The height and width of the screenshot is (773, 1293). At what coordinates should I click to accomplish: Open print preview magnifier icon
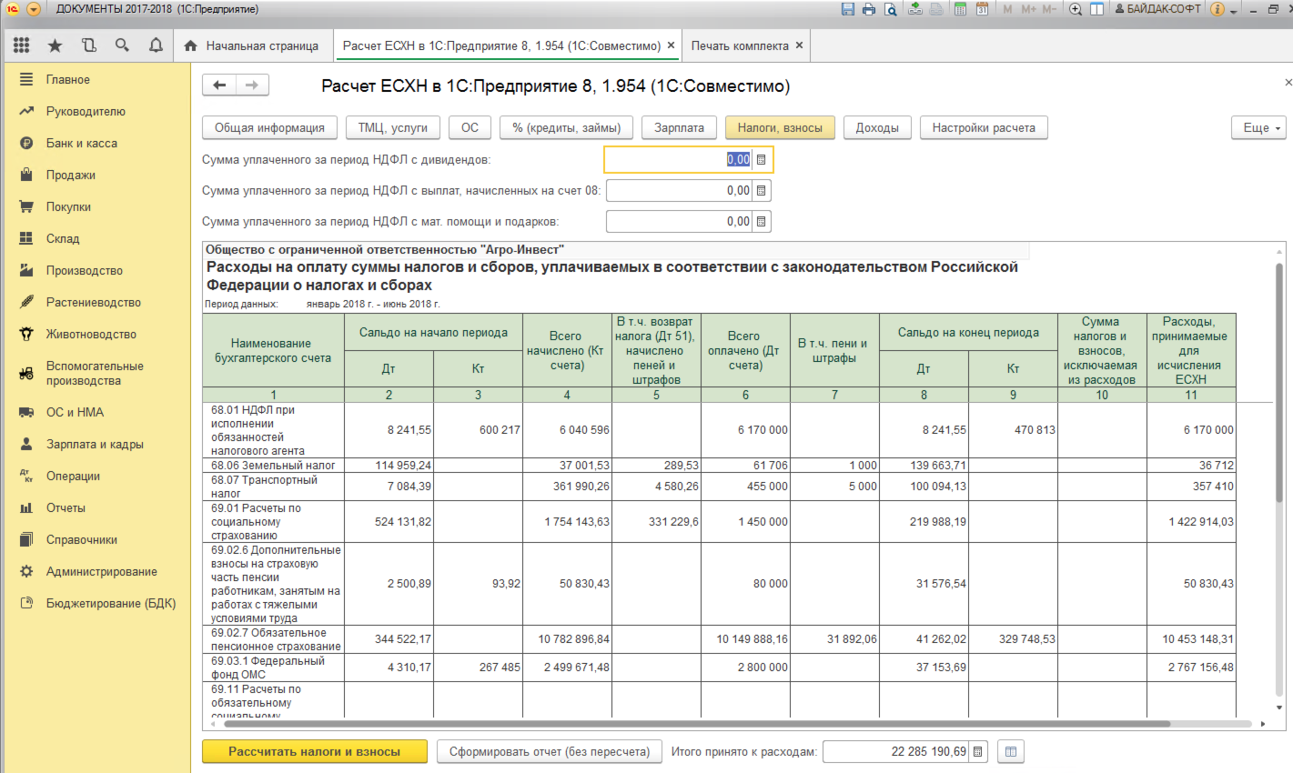coord(890,9)
